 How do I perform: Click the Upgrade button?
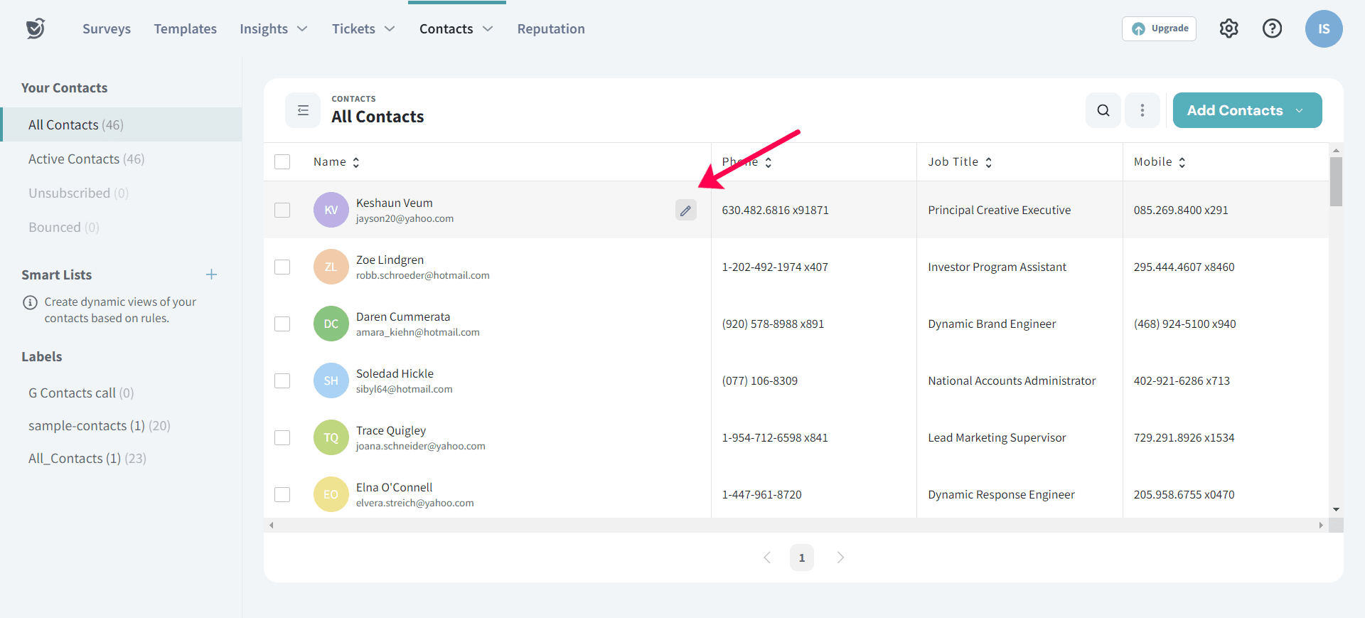1159,28
